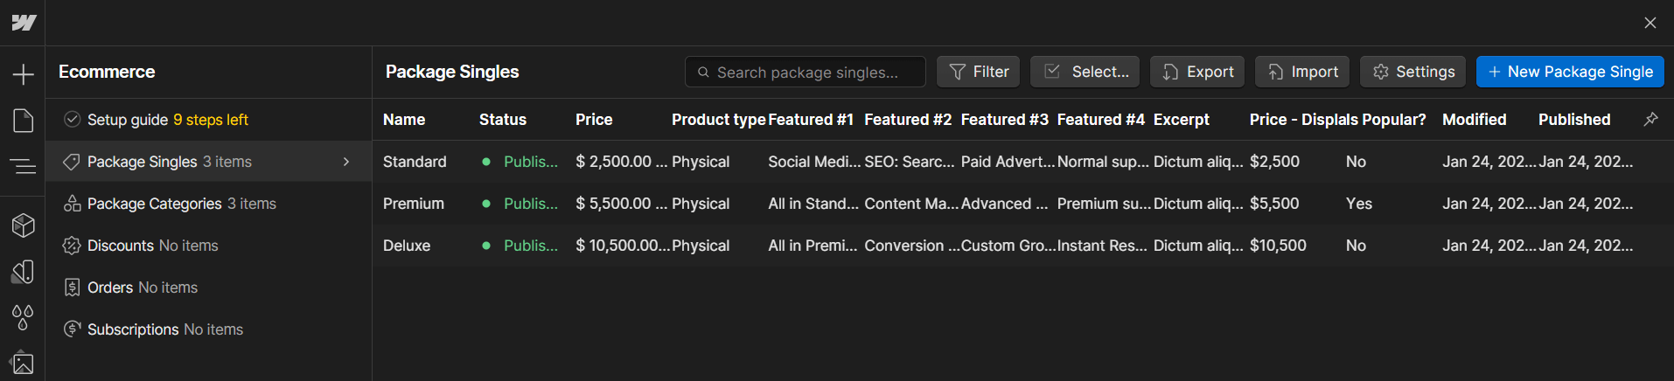Screen dimensions: 1674x381
Task: Expand Package Singles chevron arrow
Action: [346, 162]
